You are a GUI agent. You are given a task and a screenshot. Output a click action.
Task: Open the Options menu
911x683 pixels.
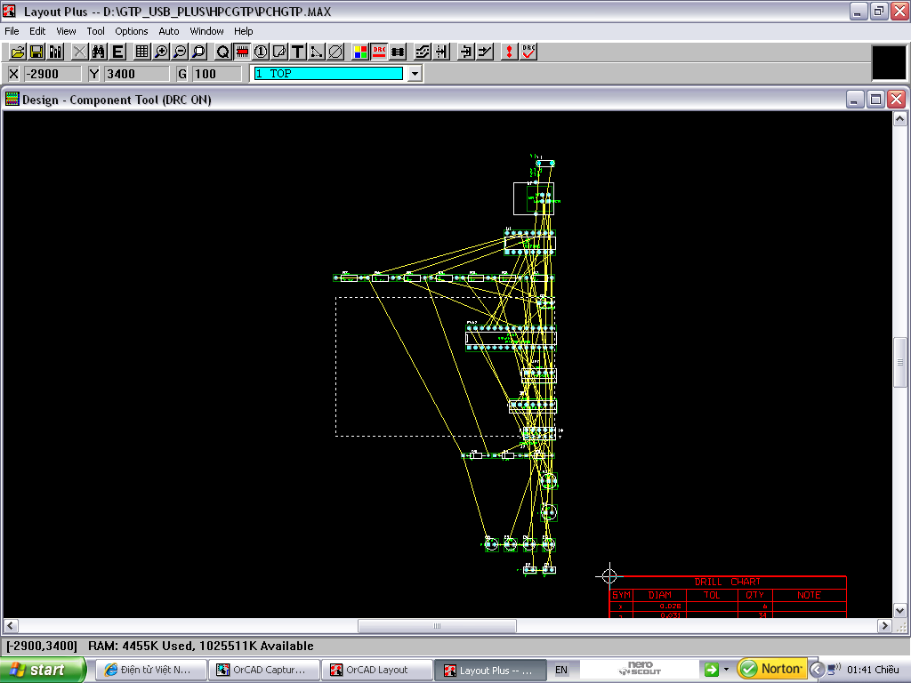(132, 31)
